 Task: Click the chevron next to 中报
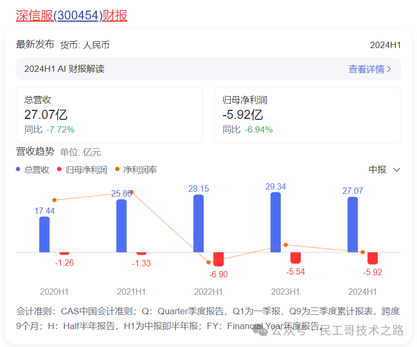pos(396,170)
